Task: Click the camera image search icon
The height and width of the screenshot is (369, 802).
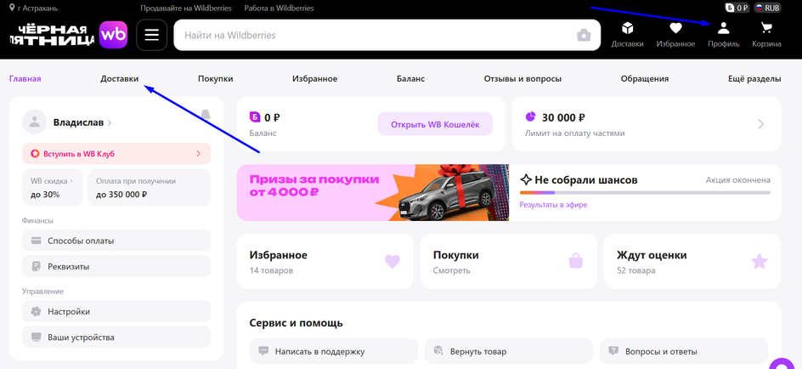Action: [584, 36]
